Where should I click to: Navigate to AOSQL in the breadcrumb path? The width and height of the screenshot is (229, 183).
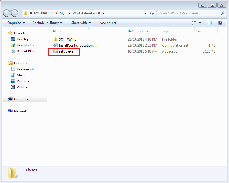point(60,13)
